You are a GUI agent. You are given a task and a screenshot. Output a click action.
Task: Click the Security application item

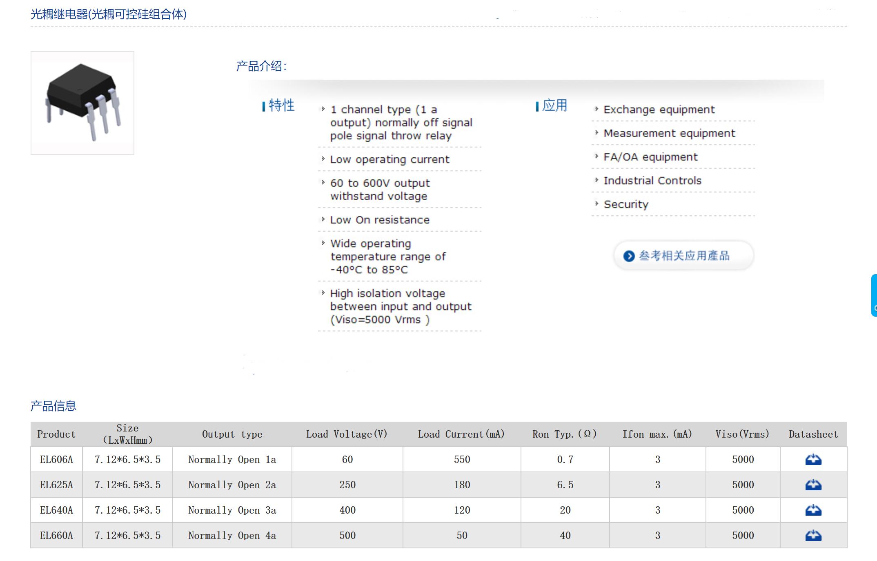tap(626, 204)
